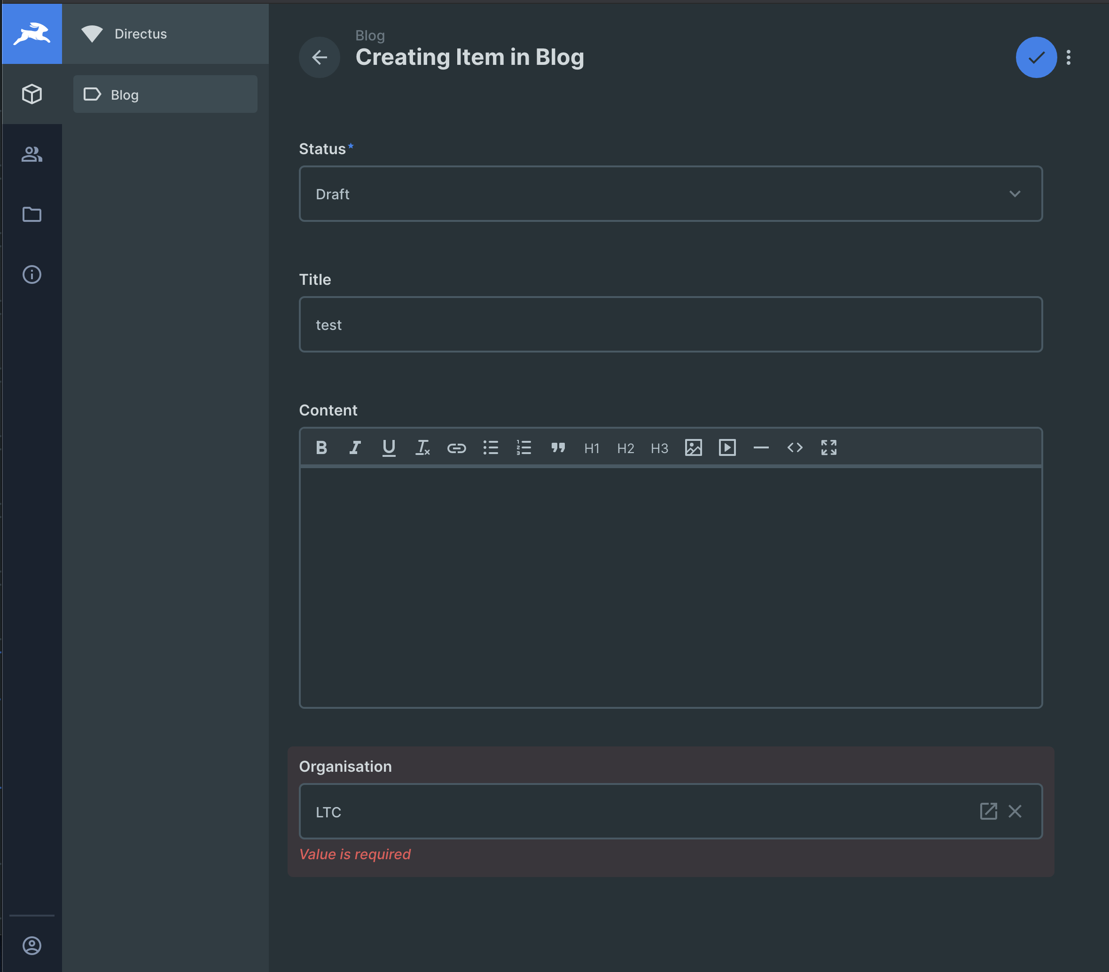Open the more options vertical dots

[x=1068, y=57]
